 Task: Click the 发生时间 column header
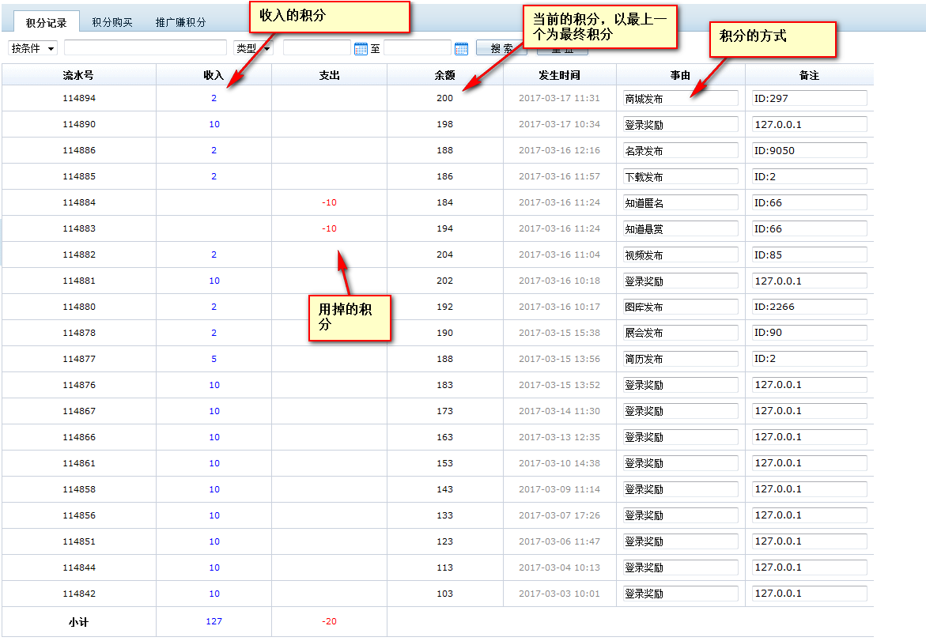coord(559,75)
